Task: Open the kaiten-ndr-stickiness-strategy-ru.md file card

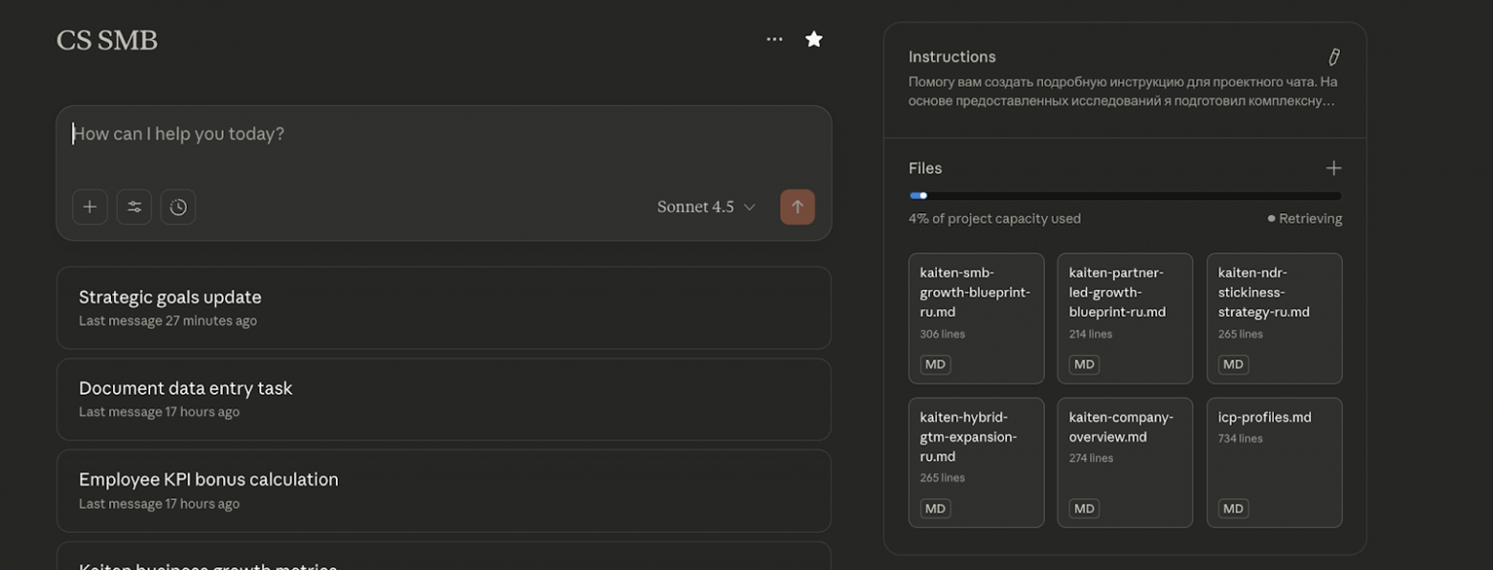Action: coord(1274,318)
